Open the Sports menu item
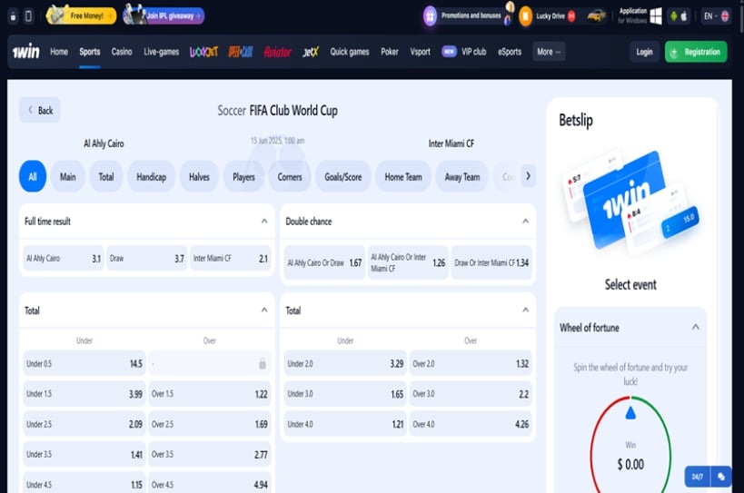This screenshot has height=493, width=744. pyautogui.click(x=90, y=52)
